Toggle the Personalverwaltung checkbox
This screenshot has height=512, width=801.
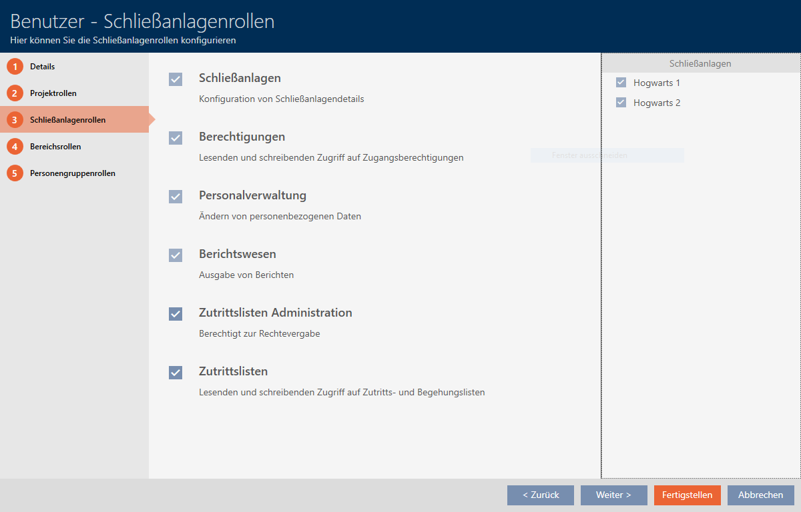176,197
